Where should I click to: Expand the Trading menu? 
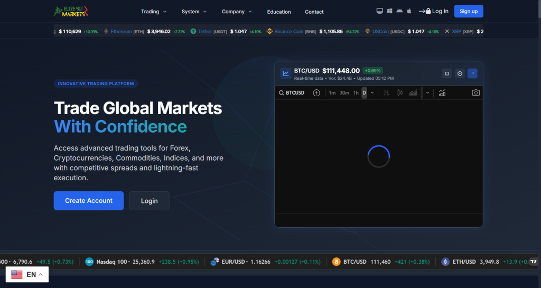coord(153,12)
